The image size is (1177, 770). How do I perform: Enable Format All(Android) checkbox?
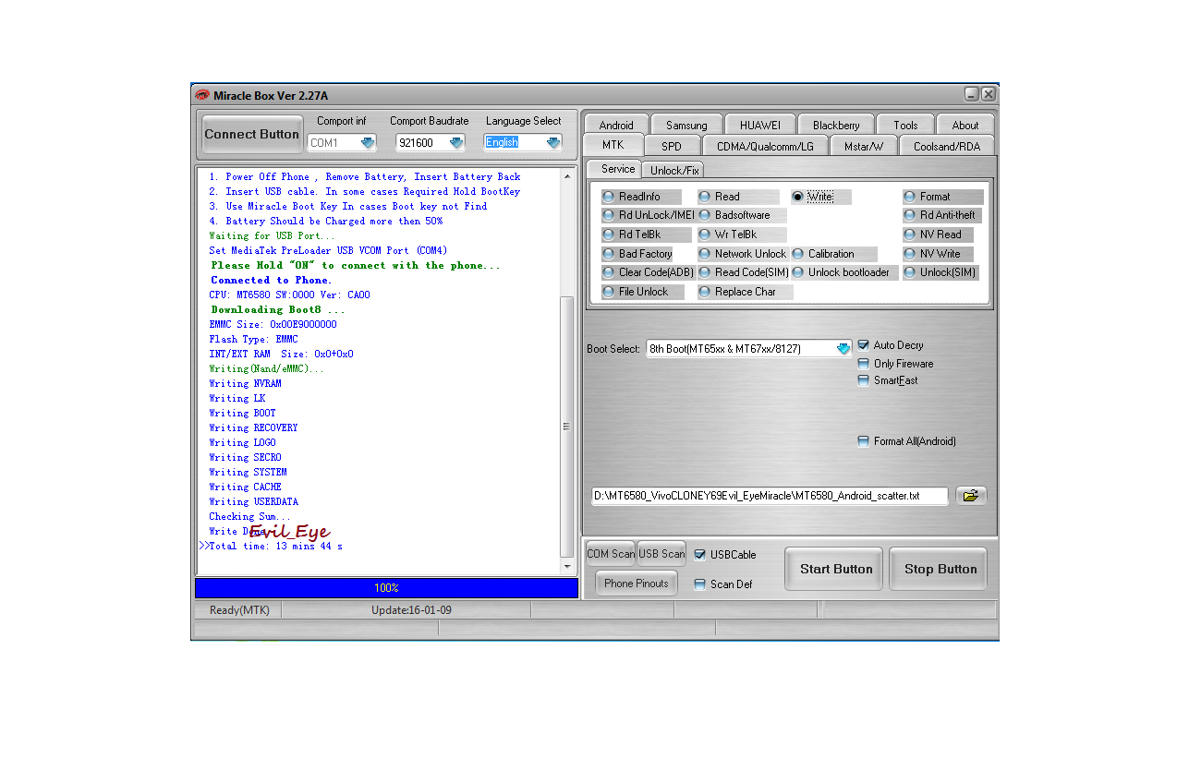click(x=864, y=441)
